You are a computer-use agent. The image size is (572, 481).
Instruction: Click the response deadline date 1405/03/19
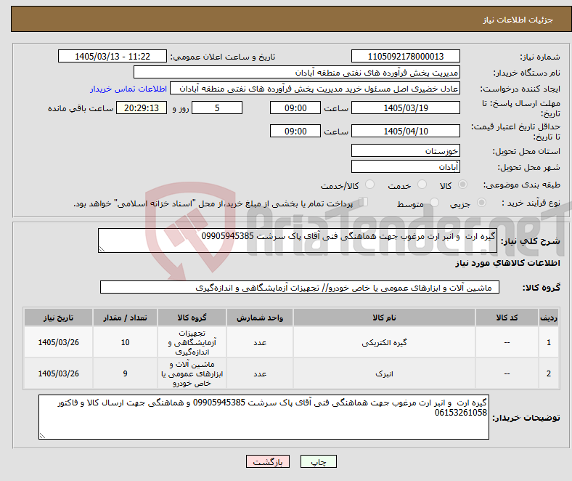click(x=405, y=108)
